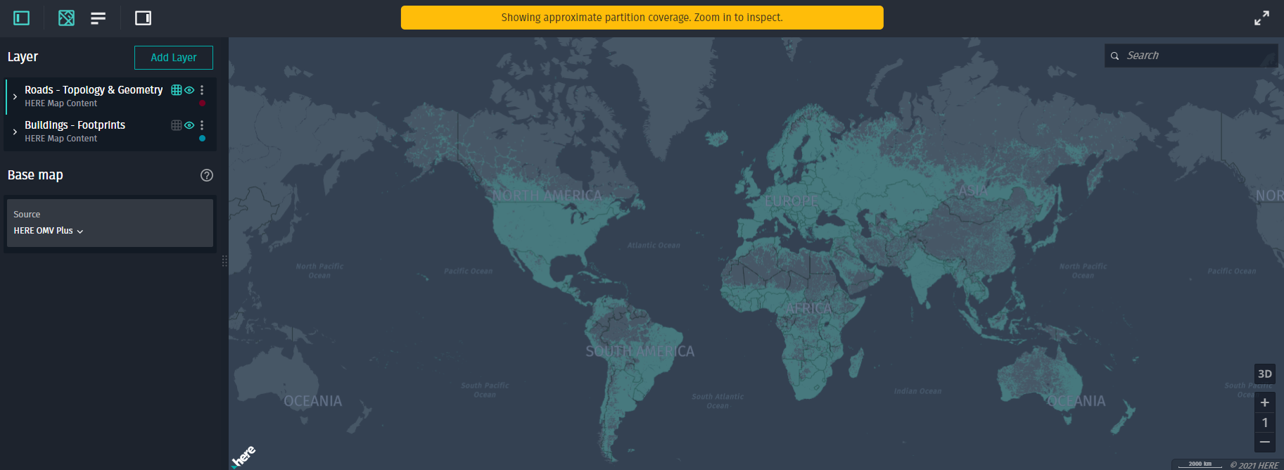
Task: Click the teal color dot of Buildings layer
Action: pyautogui.click(x=202, y=139)
